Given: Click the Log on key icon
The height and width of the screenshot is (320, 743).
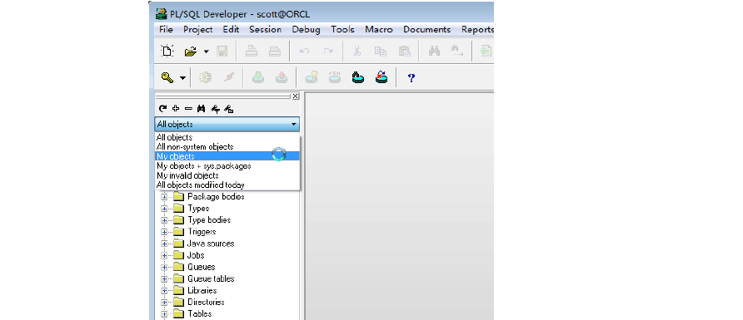Looking at the screenshot, I should tap(167, 77).
